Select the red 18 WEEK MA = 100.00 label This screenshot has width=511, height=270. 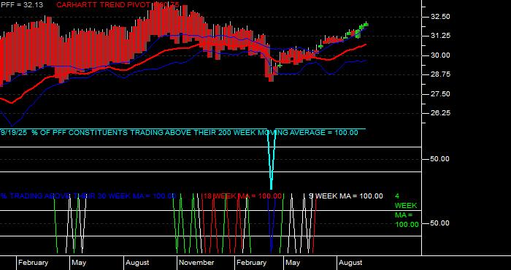pyautogui.click(x=242, y=196)
